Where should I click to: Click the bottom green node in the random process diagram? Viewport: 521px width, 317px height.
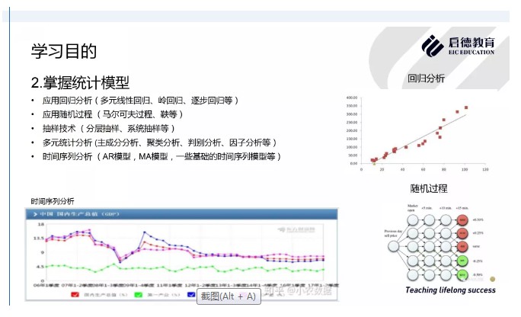[x=462, y=274]
